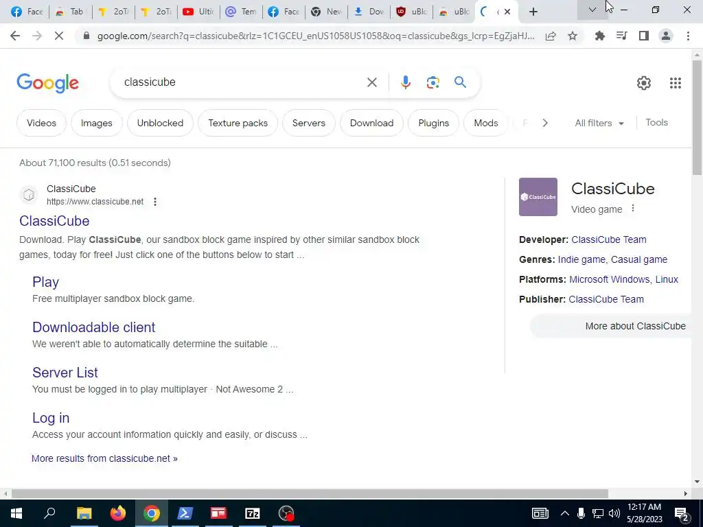Select the Download filter chip
703x527 pixels.
coord(371,123)
